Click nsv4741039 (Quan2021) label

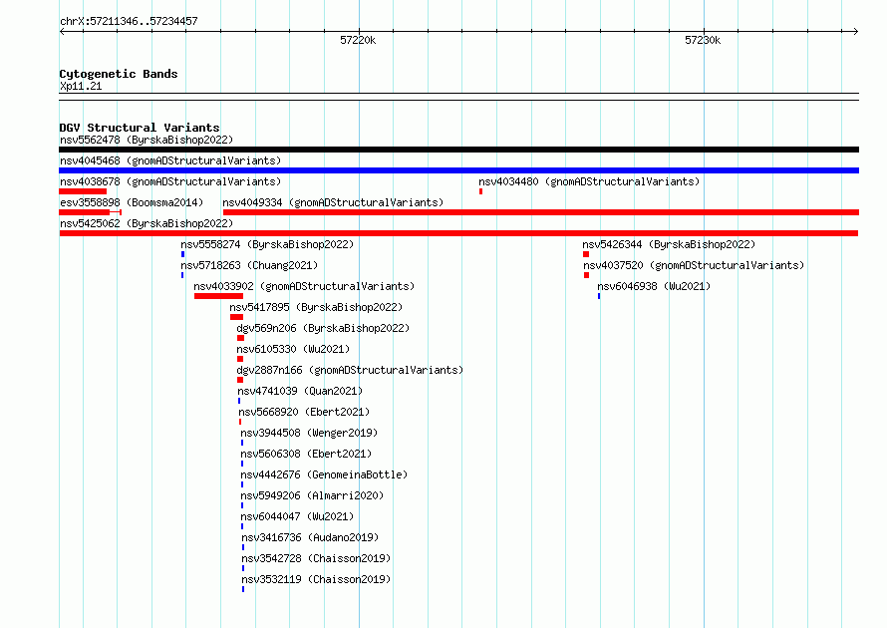[x=300, y=391]
